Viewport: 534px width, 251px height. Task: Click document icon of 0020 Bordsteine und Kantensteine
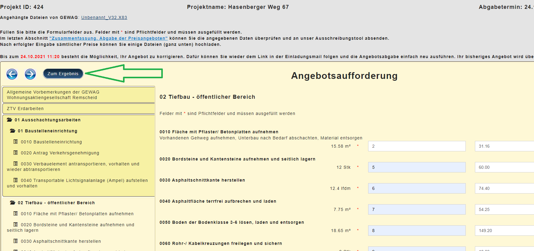pyautogui.click(x=16, y=224)
